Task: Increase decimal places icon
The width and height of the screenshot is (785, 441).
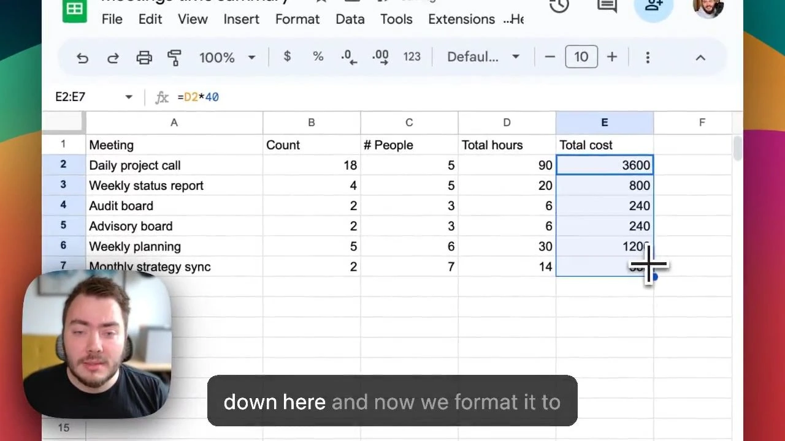Action: click(x=380, y=57)
